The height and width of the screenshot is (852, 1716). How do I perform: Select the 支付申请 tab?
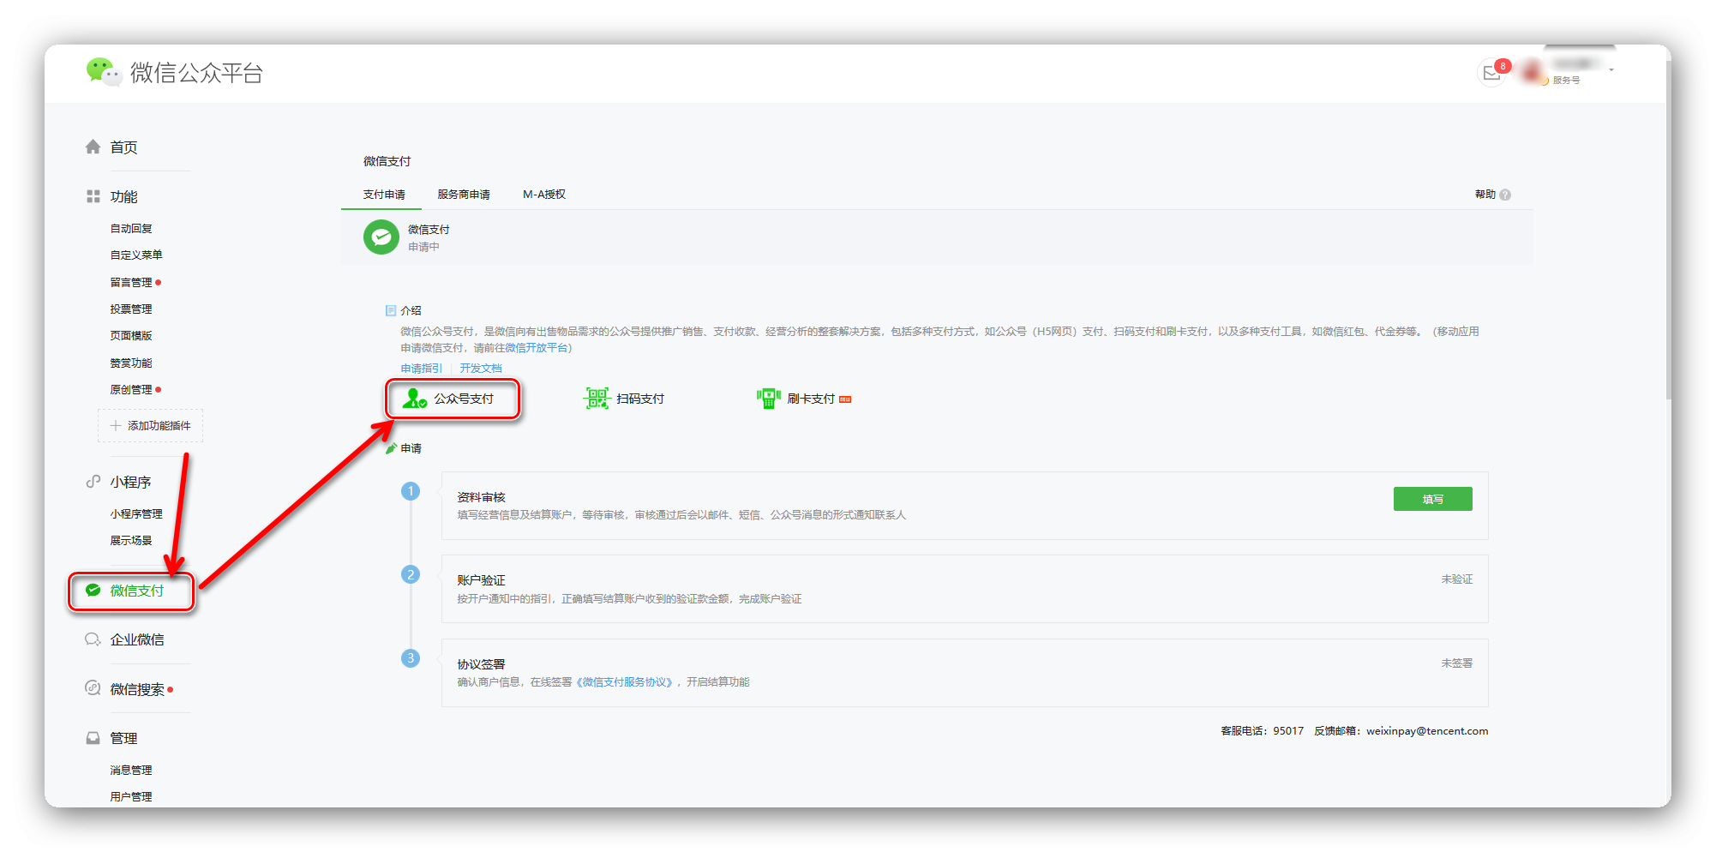click(x=384, y=195)
